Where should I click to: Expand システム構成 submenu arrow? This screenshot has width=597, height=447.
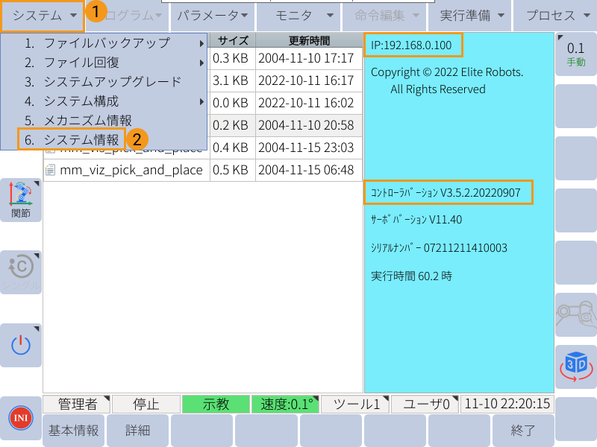coord(201,101)
